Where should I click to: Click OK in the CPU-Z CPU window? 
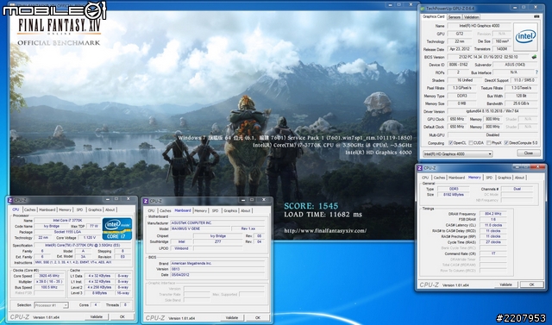point(122,317)
